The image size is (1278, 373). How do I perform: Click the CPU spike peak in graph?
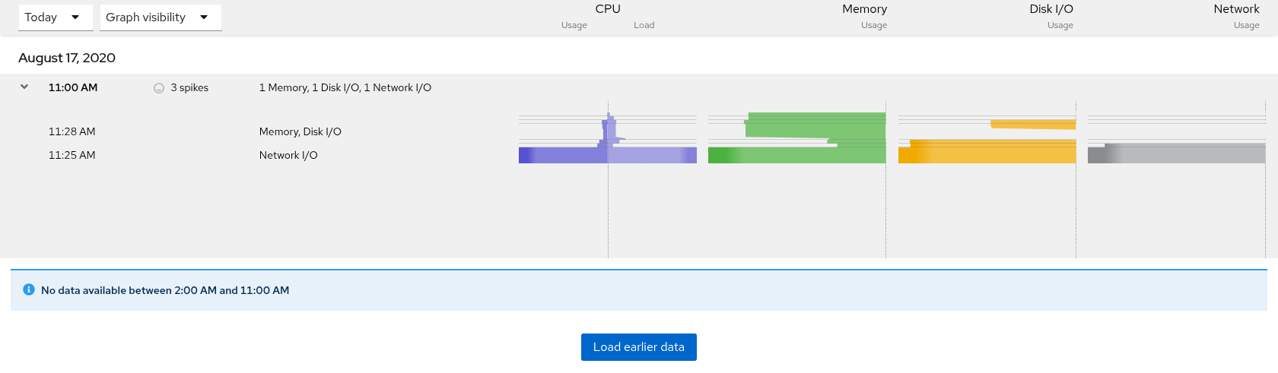(609, 116)
